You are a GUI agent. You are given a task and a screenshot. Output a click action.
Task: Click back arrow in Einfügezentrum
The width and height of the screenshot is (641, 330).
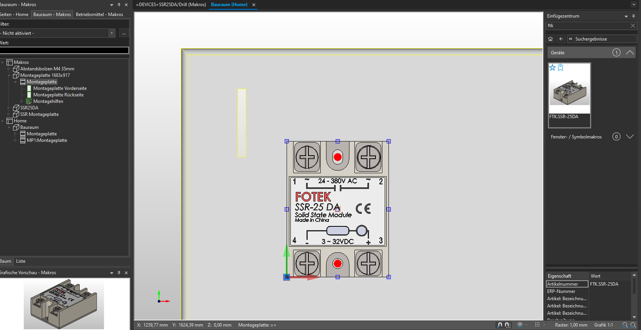click(561, 39)
